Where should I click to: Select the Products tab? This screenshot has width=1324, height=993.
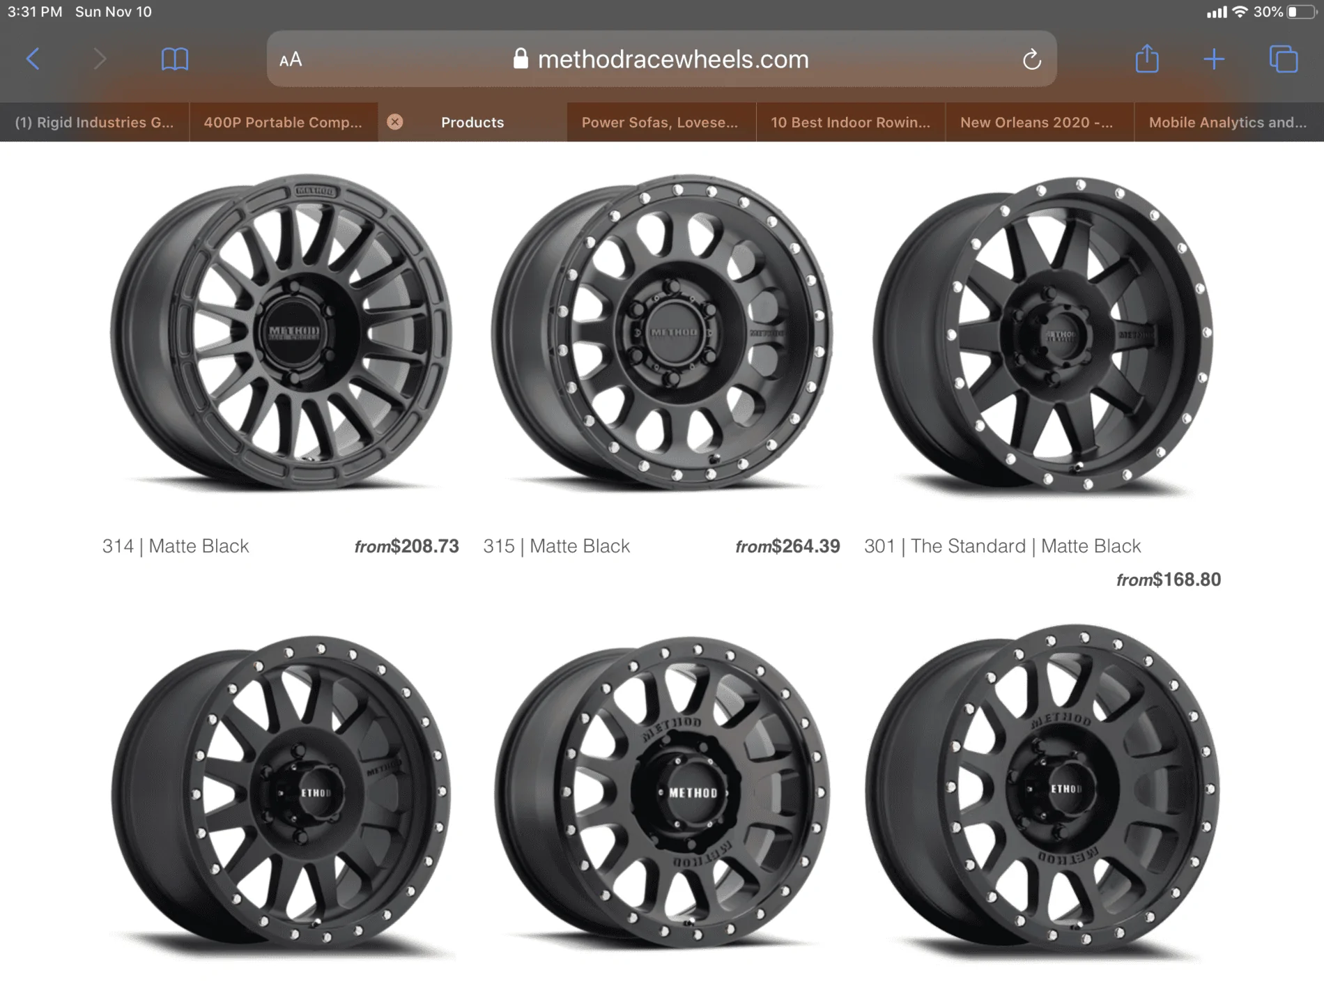click(x=472, y=122)
